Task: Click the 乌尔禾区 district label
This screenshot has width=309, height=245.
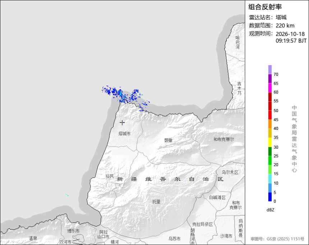Action: (x=230, y=172)
